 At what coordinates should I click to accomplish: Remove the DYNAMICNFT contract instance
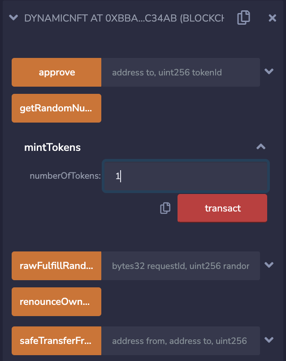tap(272, 18)
